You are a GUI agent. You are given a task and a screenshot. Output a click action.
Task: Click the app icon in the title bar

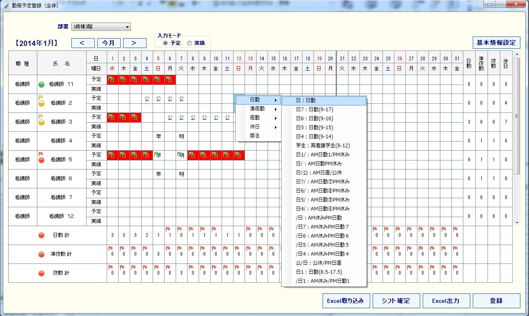click(6, 5)
